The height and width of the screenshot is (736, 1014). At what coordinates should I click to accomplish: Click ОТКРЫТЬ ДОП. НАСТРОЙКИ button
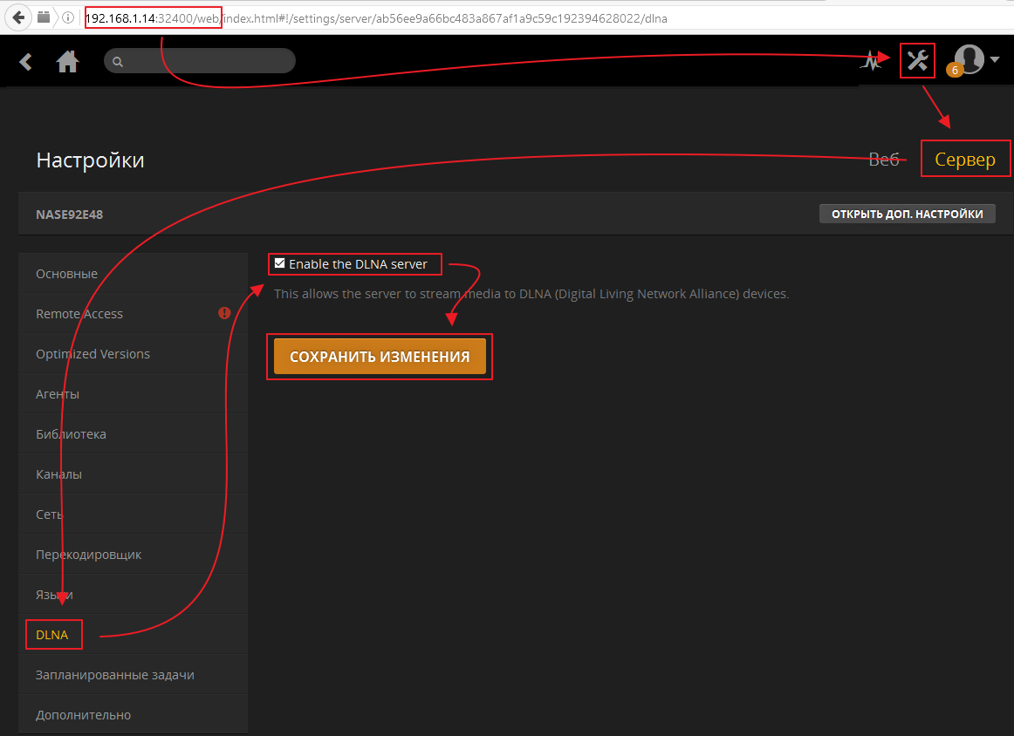tap(908, 214)
